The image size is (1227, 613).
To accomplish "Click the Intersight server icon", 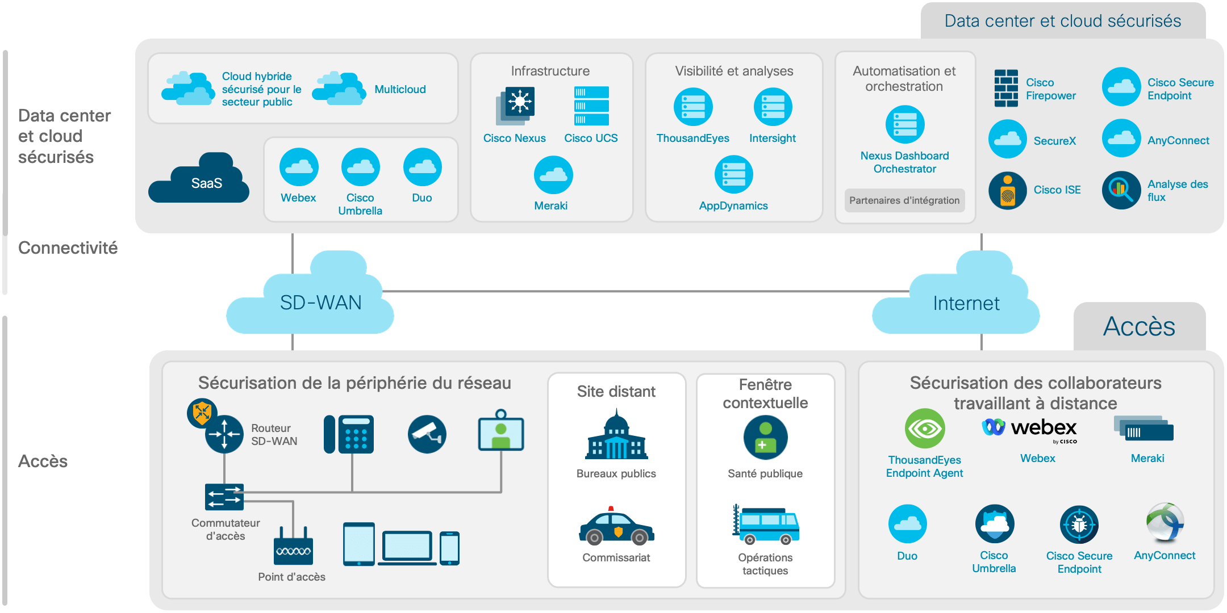I will click(x=773, y=107).
